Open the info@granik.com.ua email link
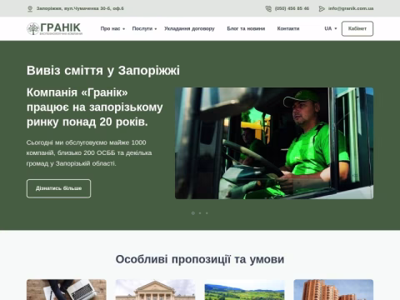Viewport: 400px width, 300px height. [x=351, y=8]
